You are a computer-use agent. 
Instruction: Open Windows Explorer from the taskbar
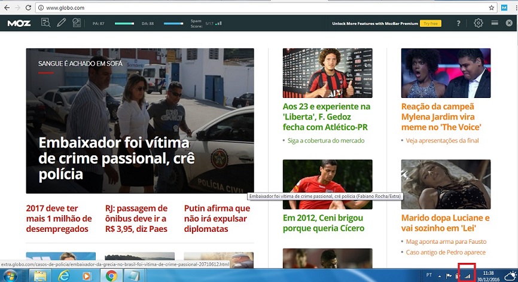[40, 276]
